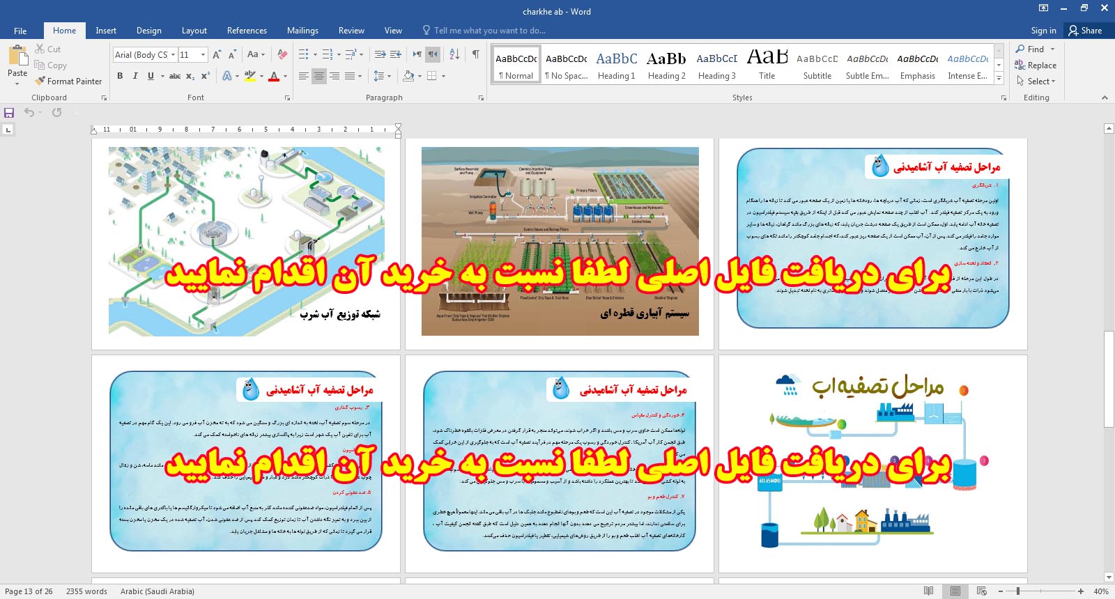Apply strikethrough formatting
The width and height of the screenshot is (1115, 599).
(175, 76)
